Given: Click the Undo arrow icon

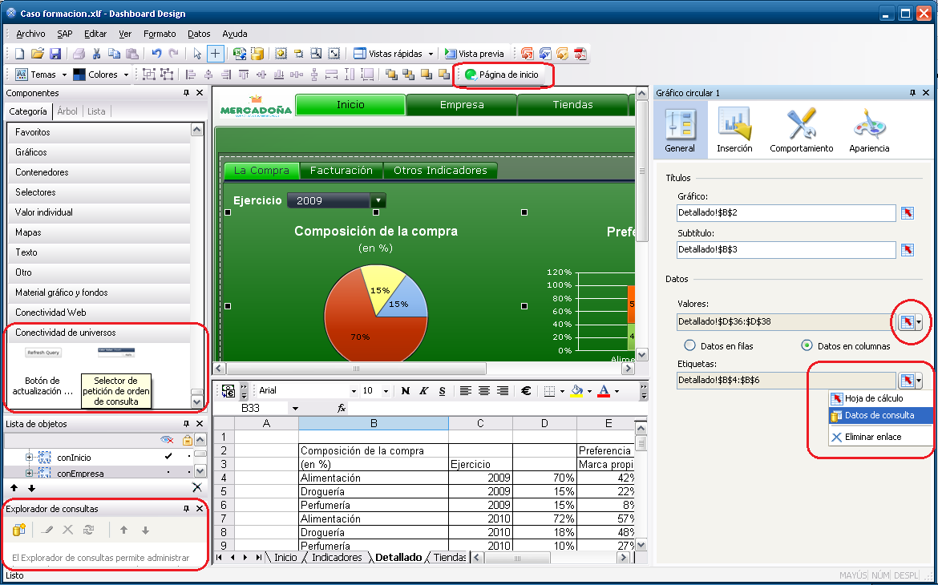Looking at the screenshot, I should (x=156, y=54).
